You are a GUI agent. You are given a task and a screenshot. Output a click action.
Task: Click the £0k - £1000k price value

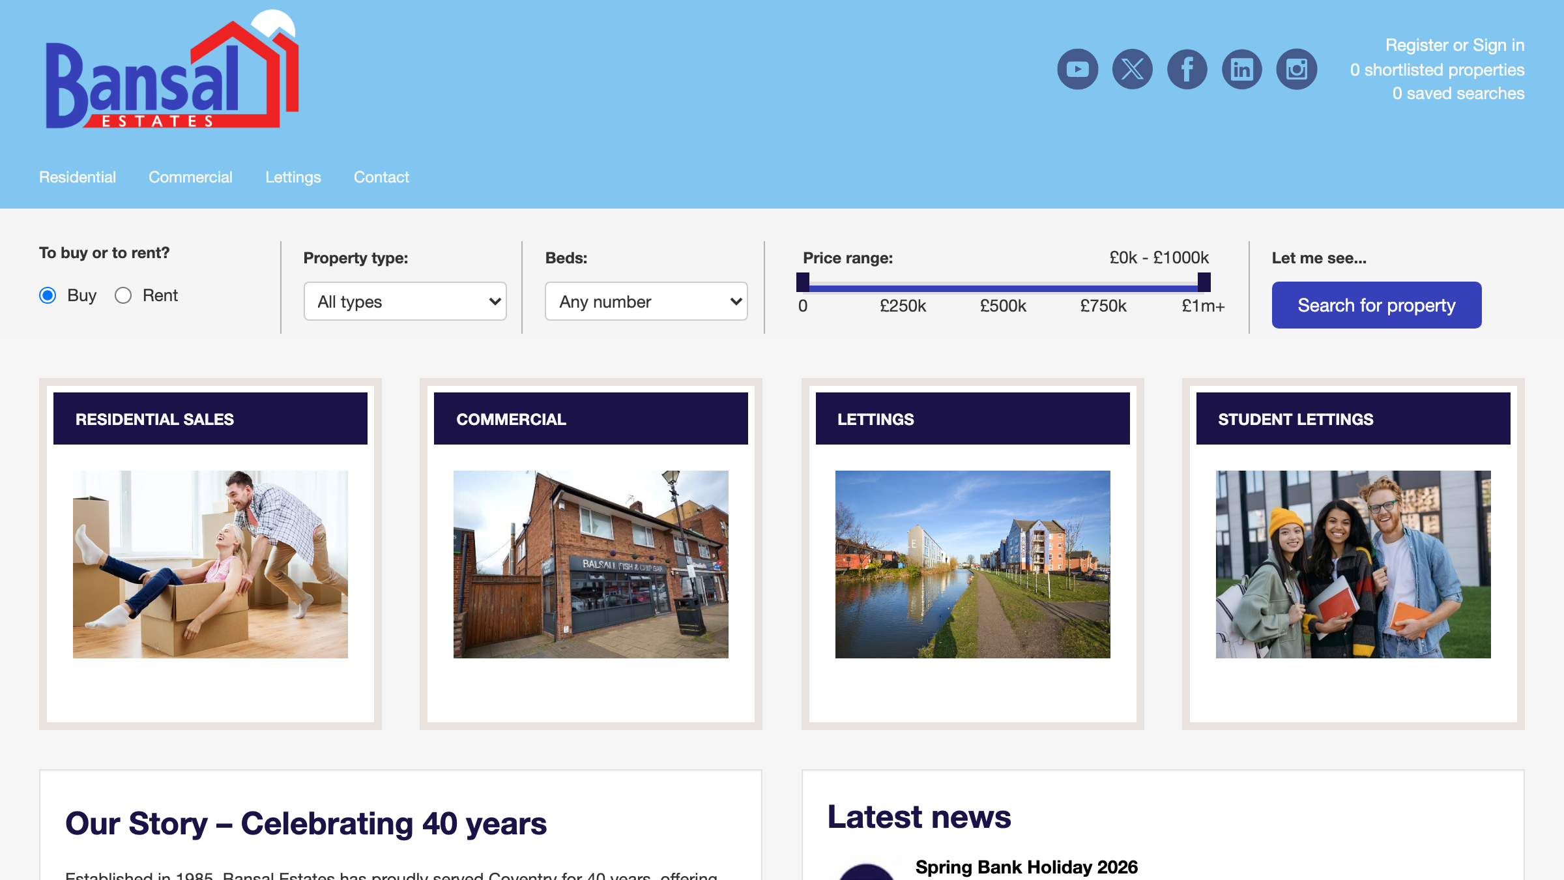pyautogui.click(x=1159, y=257)
